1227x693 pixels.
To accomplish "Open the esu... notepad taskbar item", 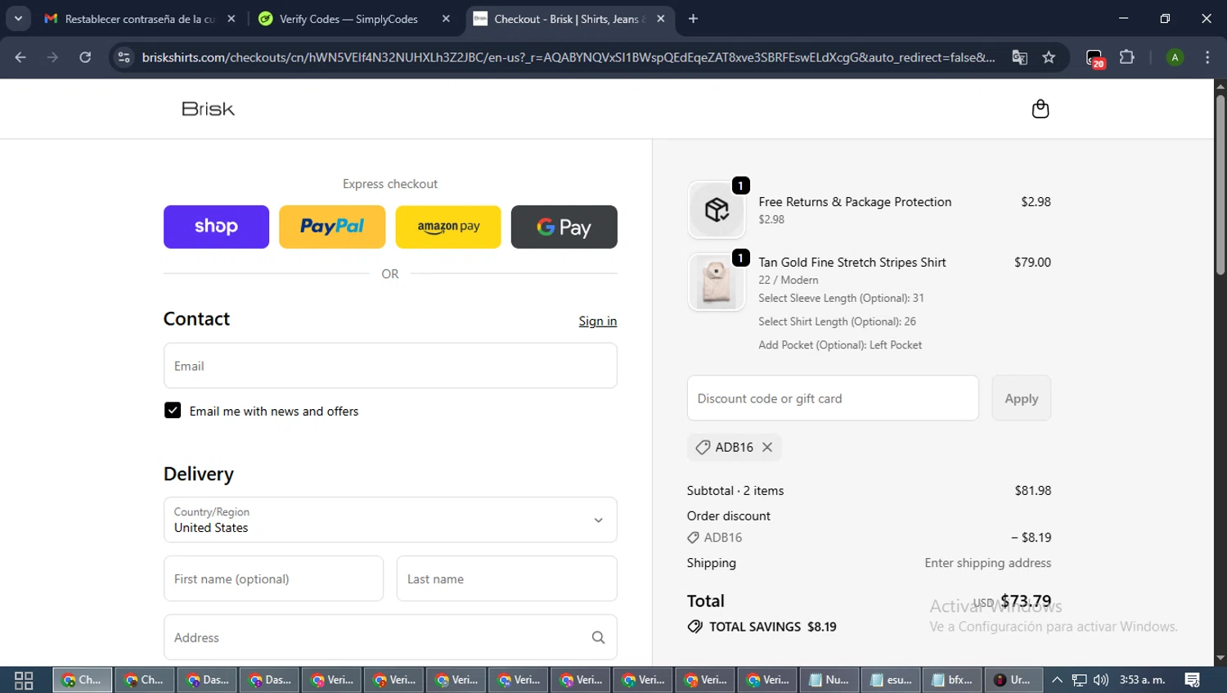I will (x=891, y=680).
